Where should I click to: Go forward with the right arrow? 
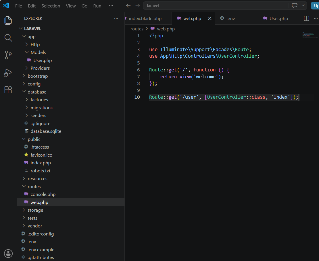tap(138, 6)
